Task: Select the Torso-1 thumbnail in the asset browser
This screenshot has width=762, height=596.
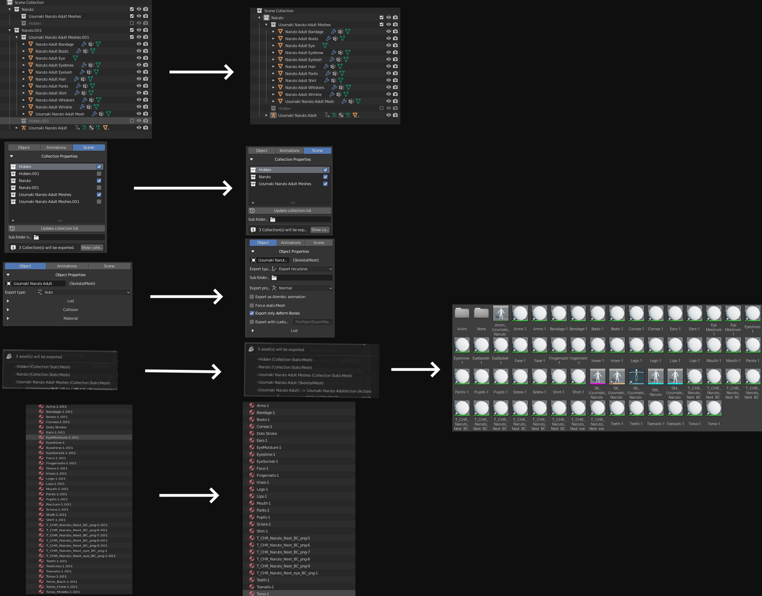Action: pyautogui.click(x=694, y=408)
